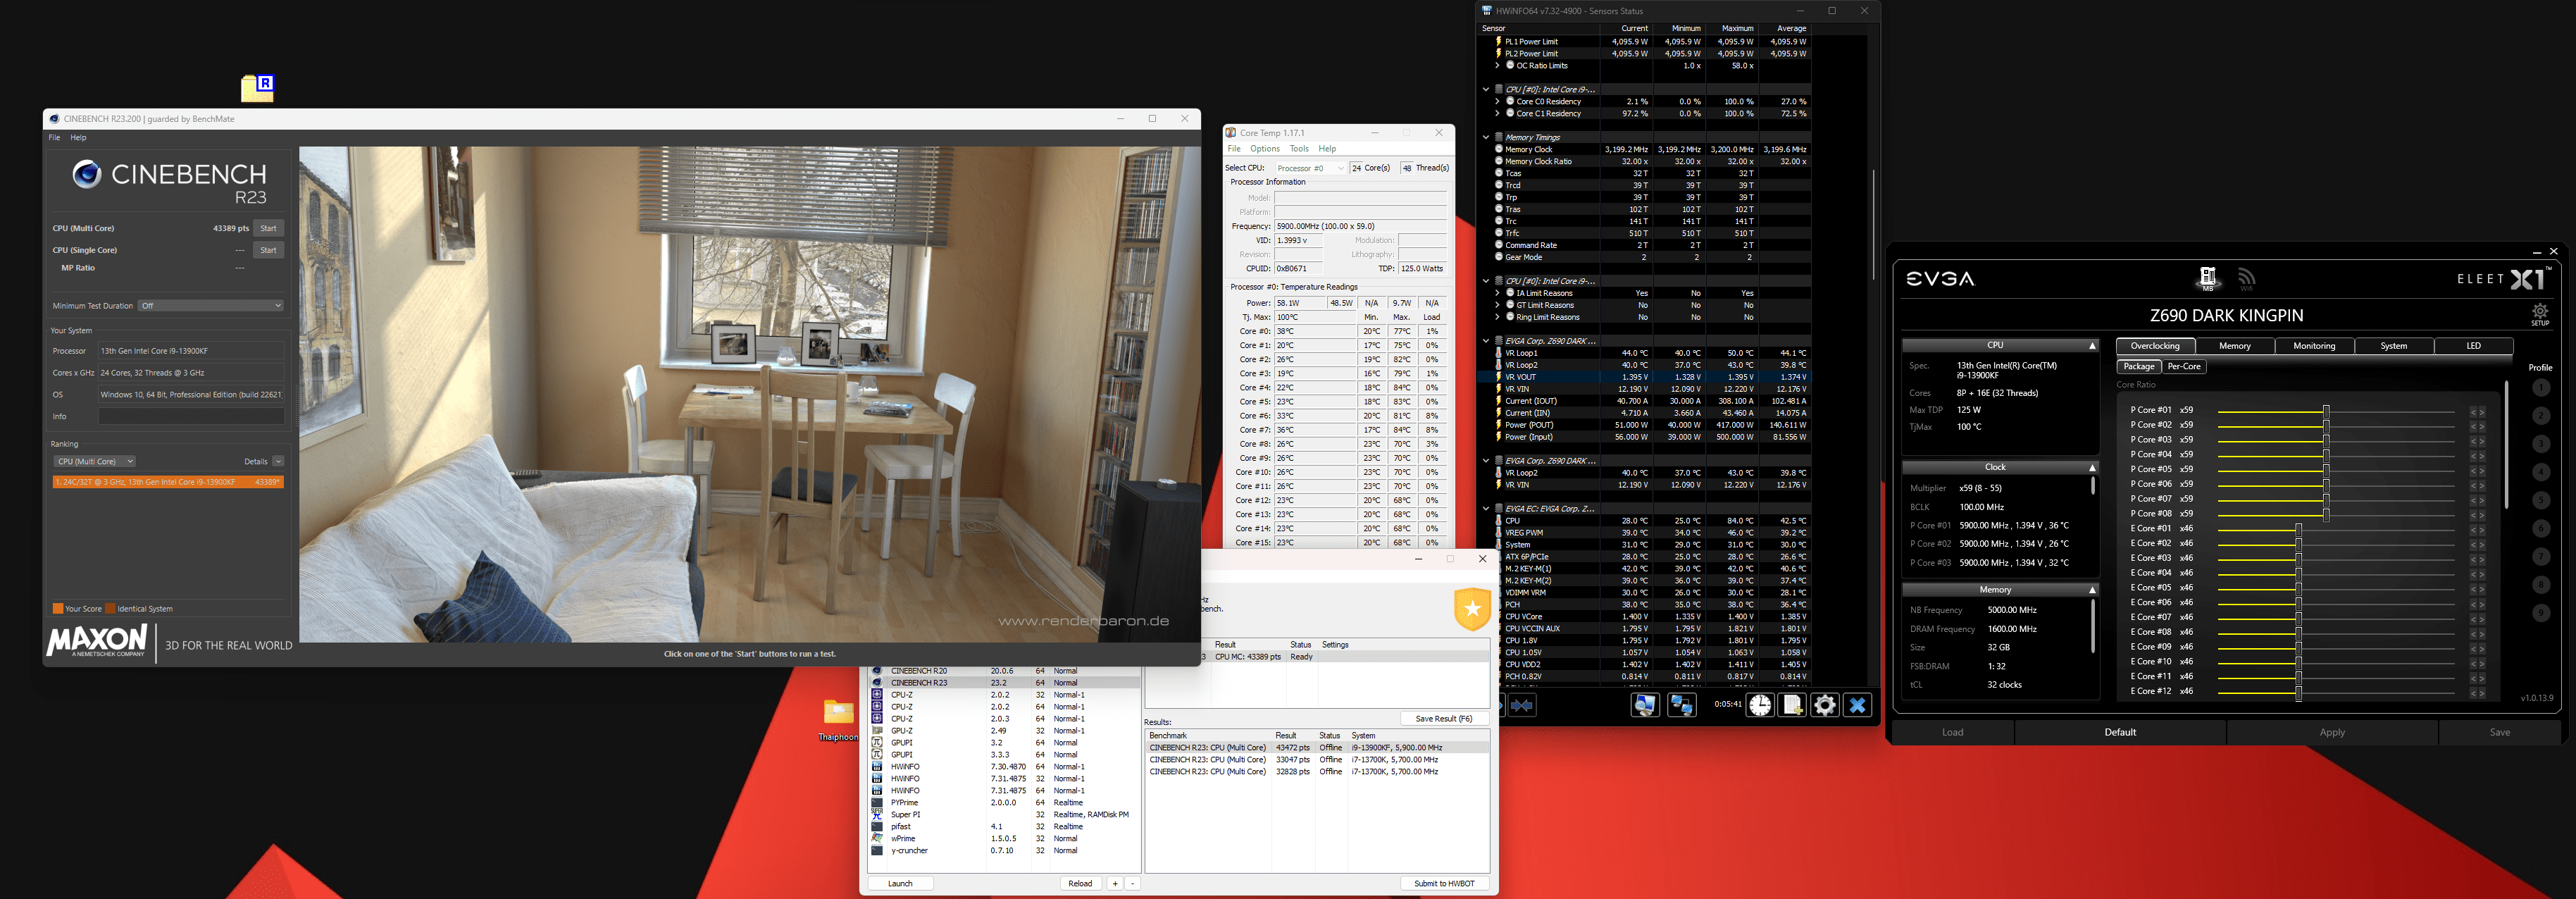Open HWiNFO sensor settings gear icon
The image size is (2576, 899).
[x=1824, y=705]
